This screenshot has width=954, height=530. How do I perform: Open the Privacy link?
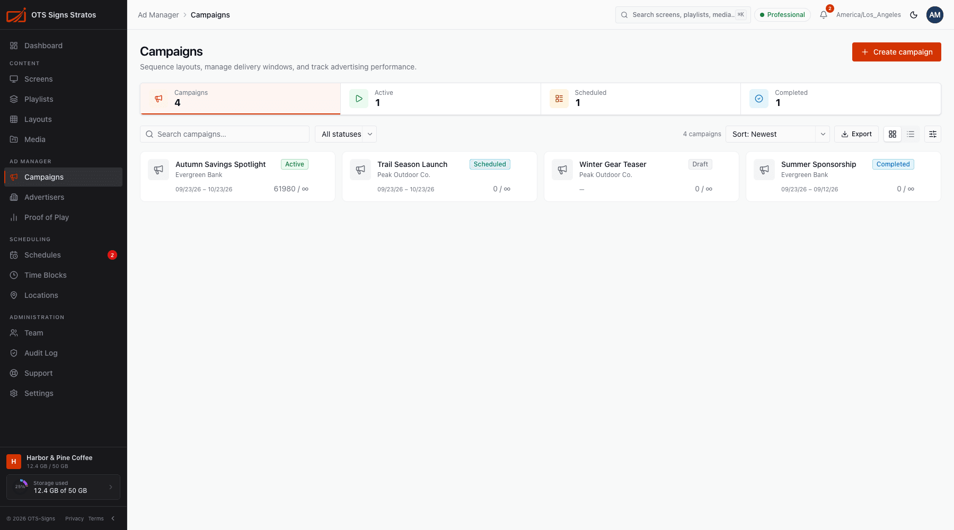coord(74,518)
